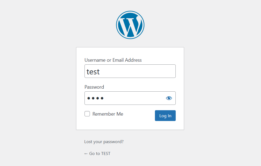Select the Username or Email Address label
The height and width of the screenshot is (166, 261).
pyautogui.click(x=113, y=60)
